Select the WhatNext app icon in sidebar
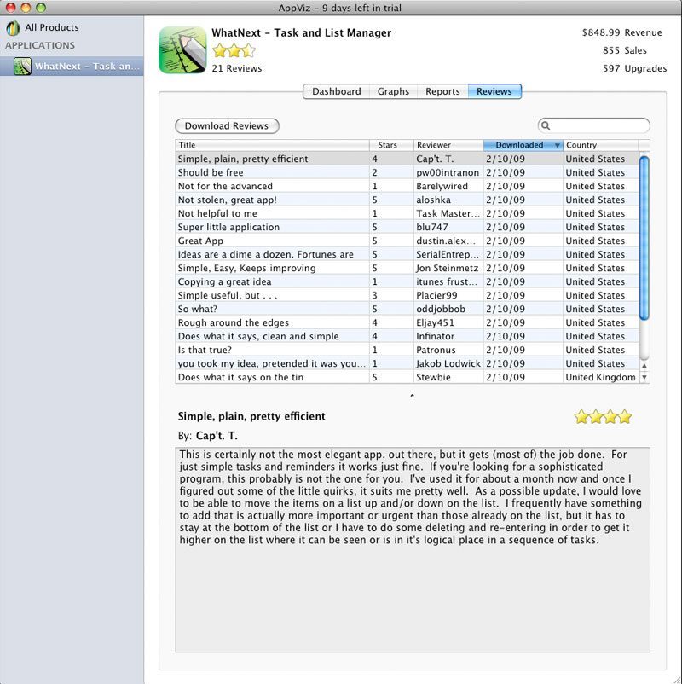 click(x=23, y=67)
